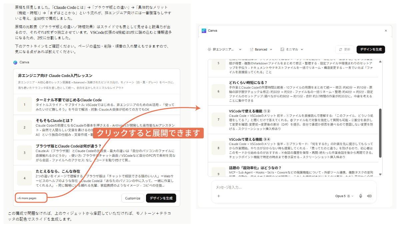Screen dimensions: 400x225
Task: Click the 更新 refresh button
Action: (x=345, y=49)
